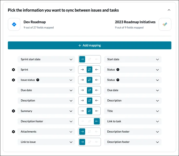This screenshot has height=156, width=179.
Task: Open the Summary field dropdown
Action: (46, 111)
